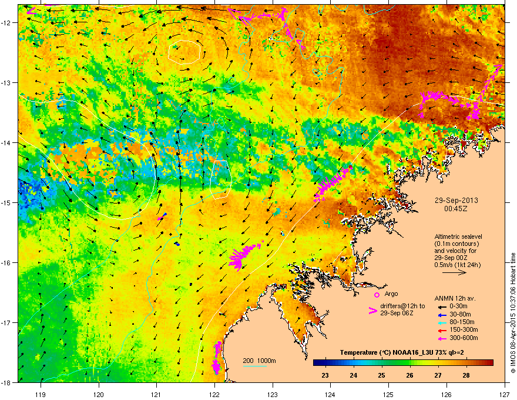Click the '(0.1m contours)' text
The width and height of the screenshot is (517, 400).
tap(456, 244)
